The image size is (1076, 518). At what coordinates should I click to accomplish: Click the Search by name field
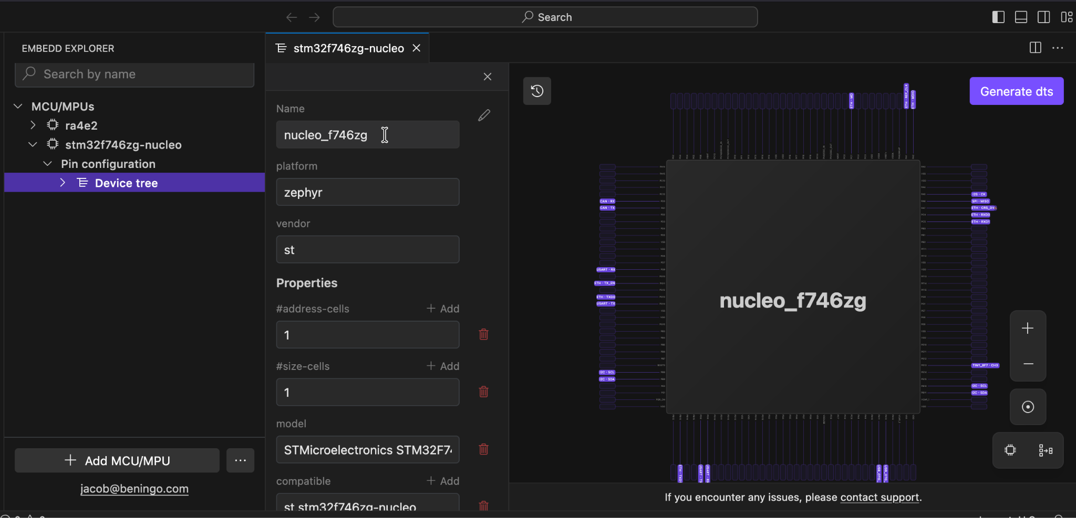(x=142, y=75)
